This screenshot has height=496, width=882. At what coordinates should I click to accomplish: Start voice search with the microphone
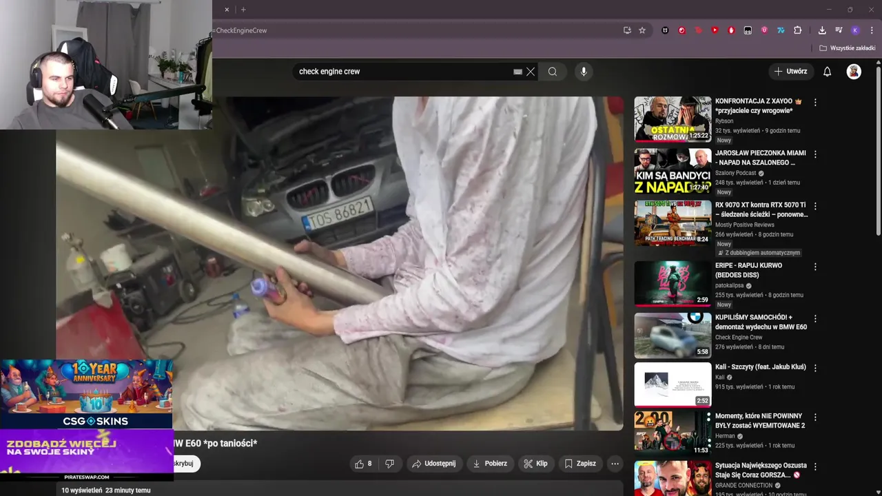584,72
